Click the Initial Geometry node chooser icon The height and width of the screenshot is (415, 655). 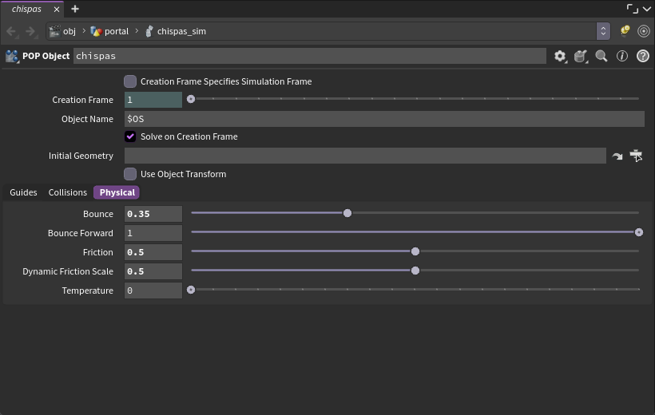click(636, 156)
